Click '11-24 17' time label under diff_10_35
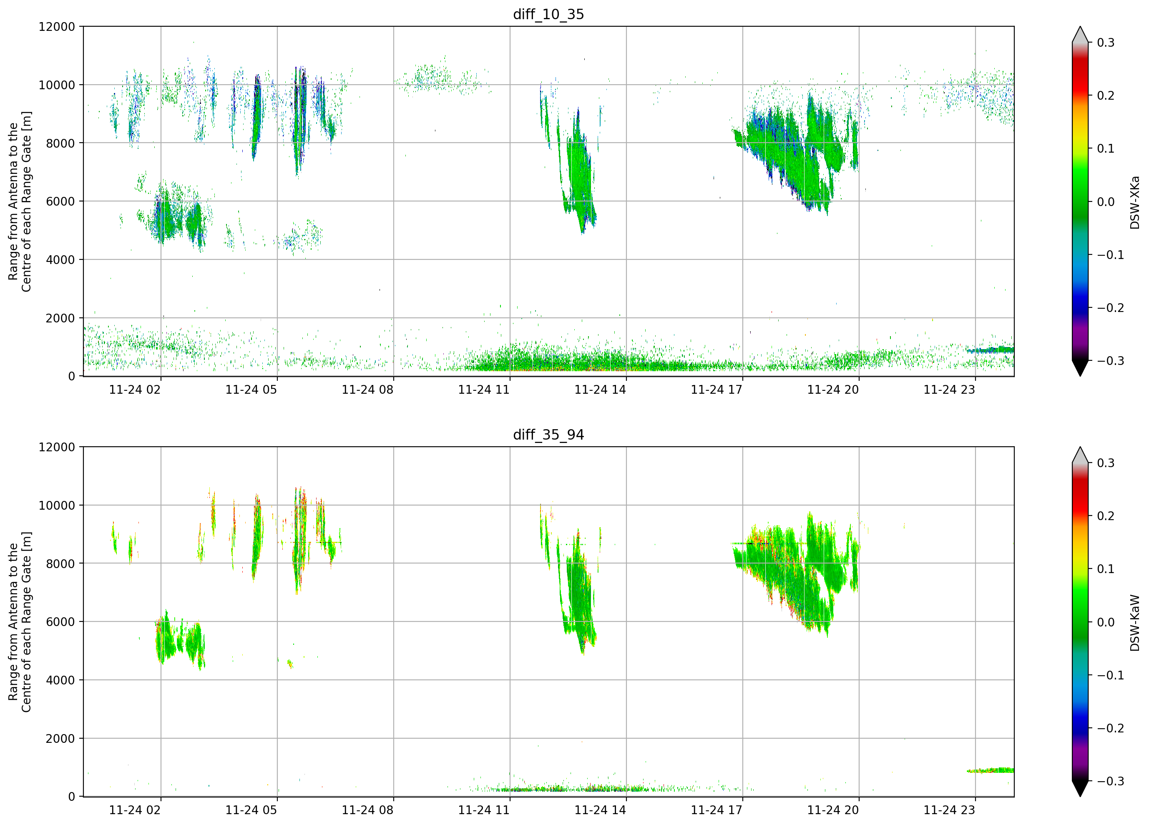 (x=717, y=390)
